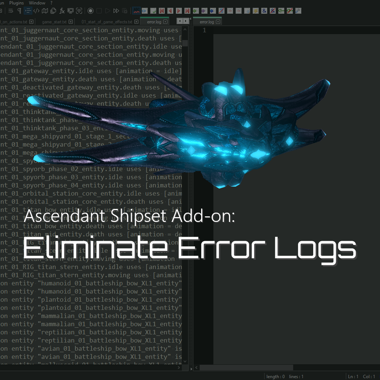The image size is (380, 380).
Task: Switch to the game_start.txt tab
Action: click(54, 22)
